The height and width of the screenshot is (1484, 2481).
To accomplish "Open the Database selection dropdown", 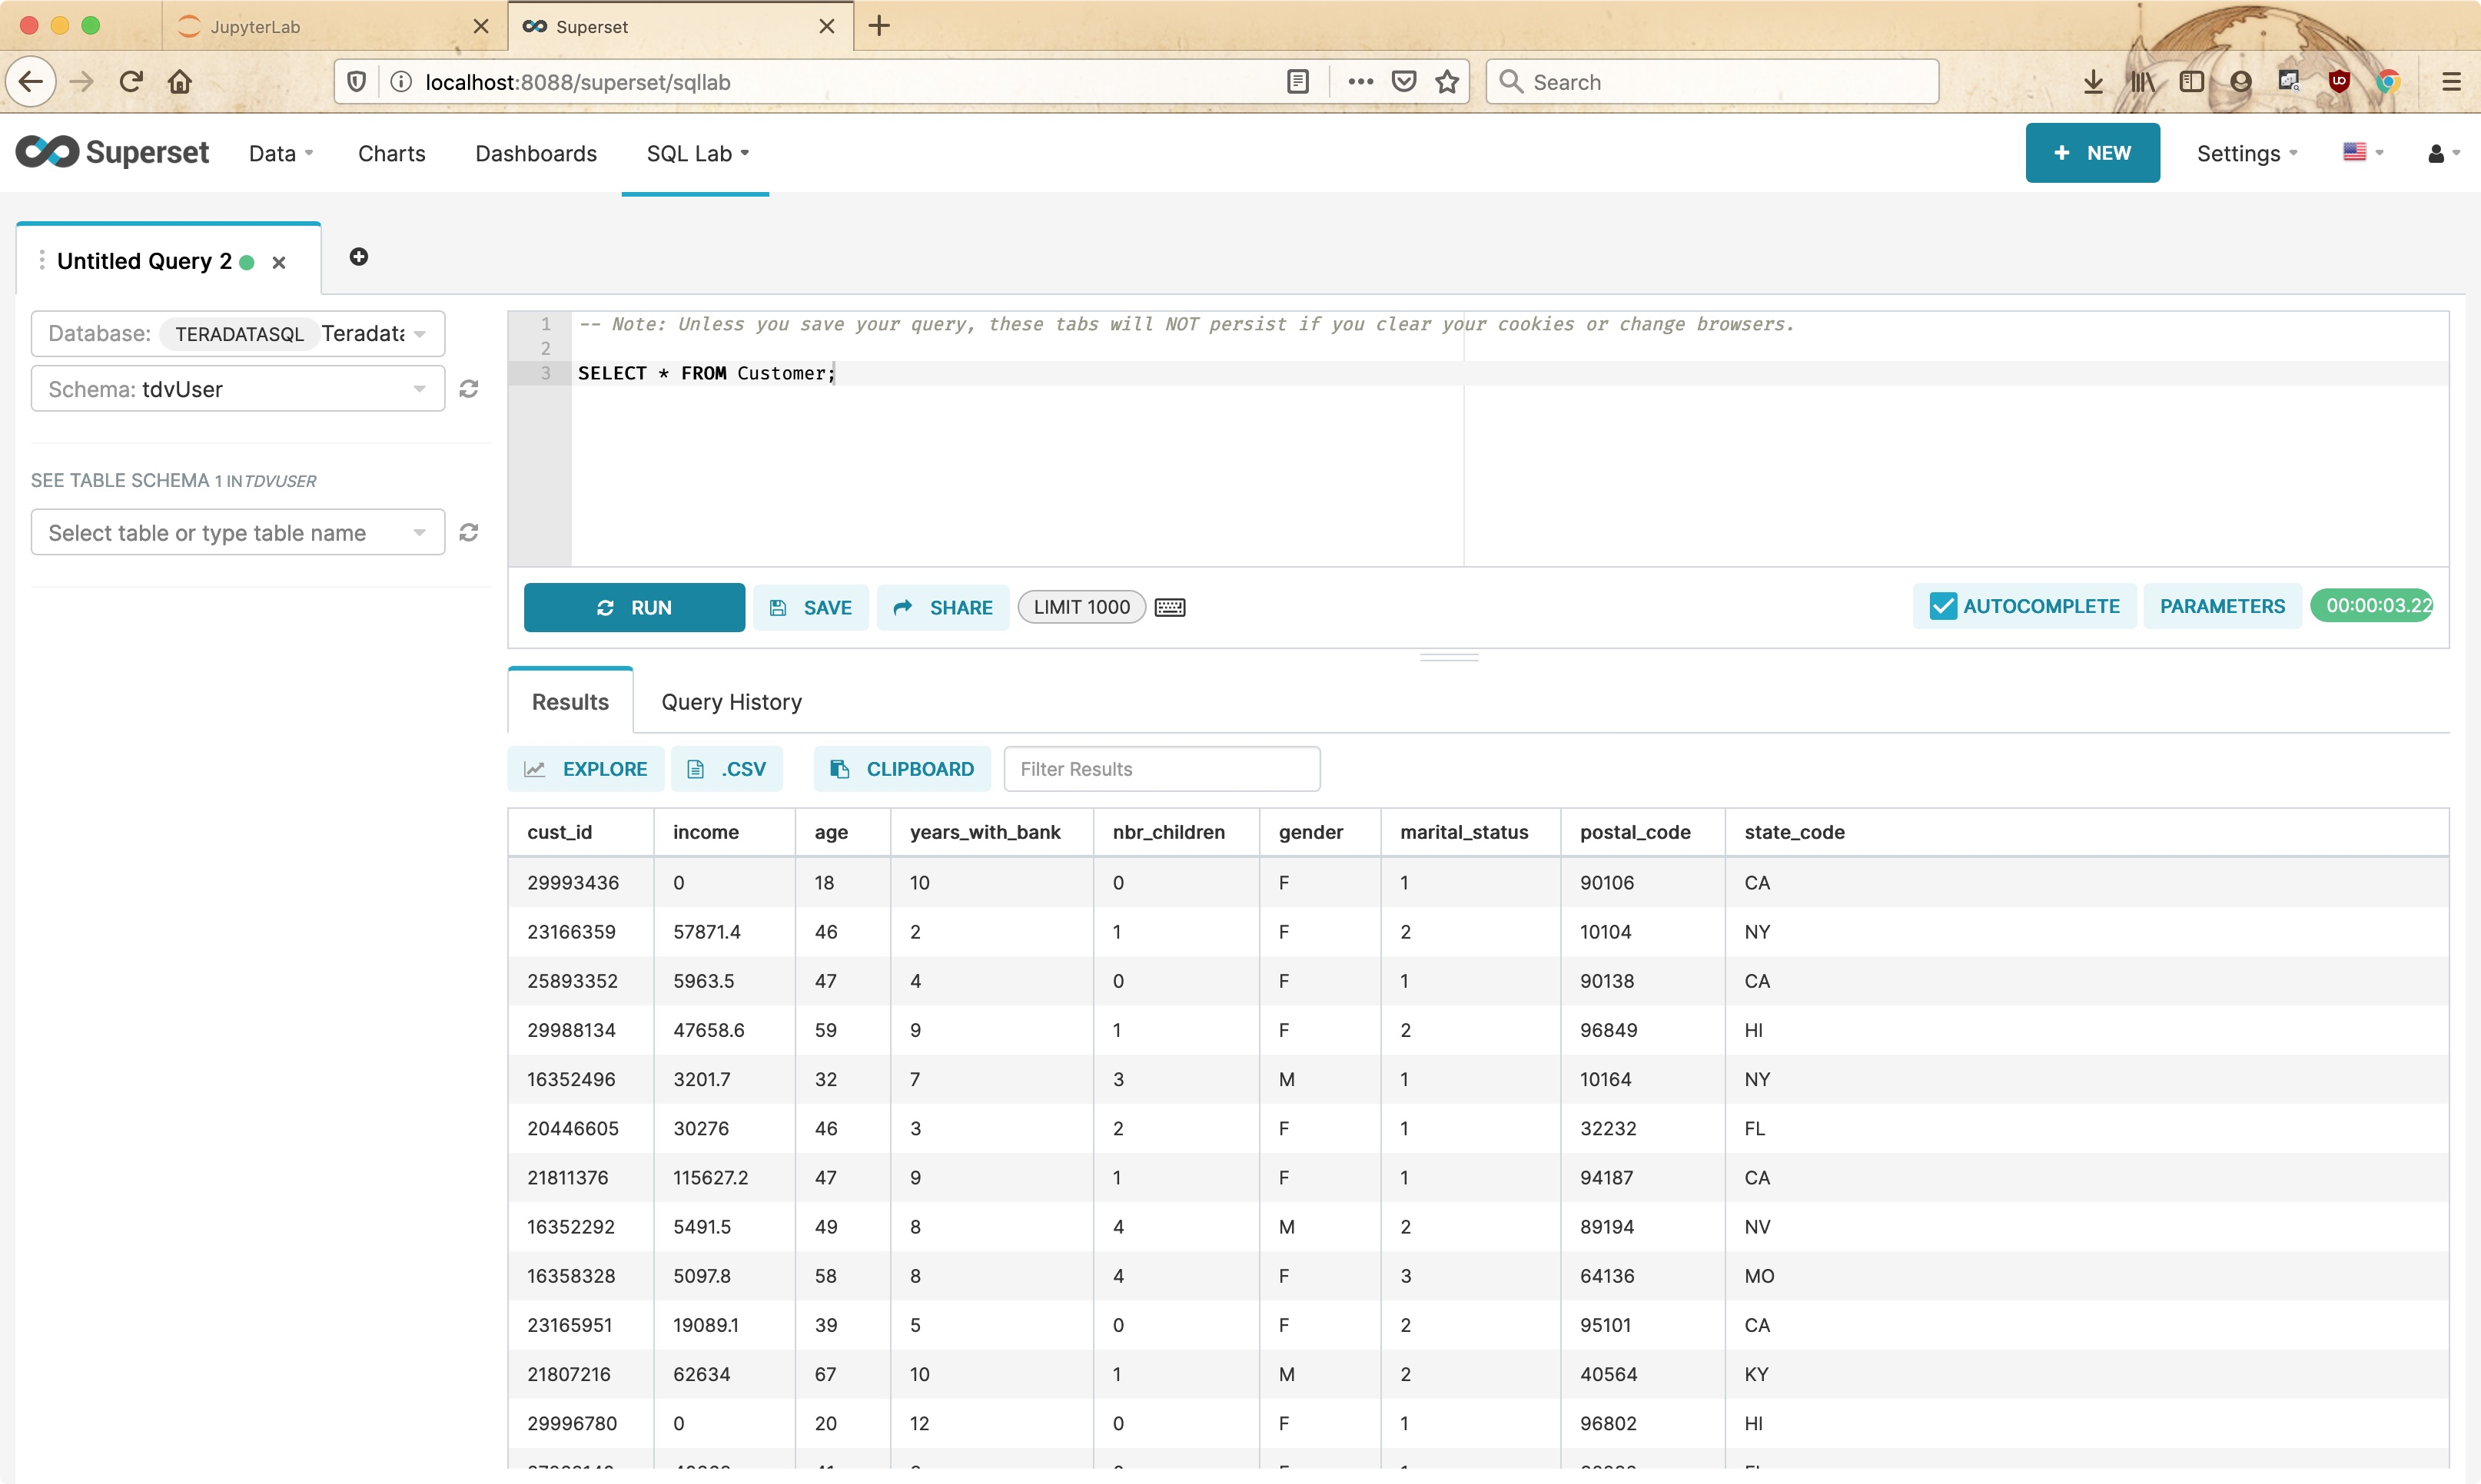I will 238,333.
